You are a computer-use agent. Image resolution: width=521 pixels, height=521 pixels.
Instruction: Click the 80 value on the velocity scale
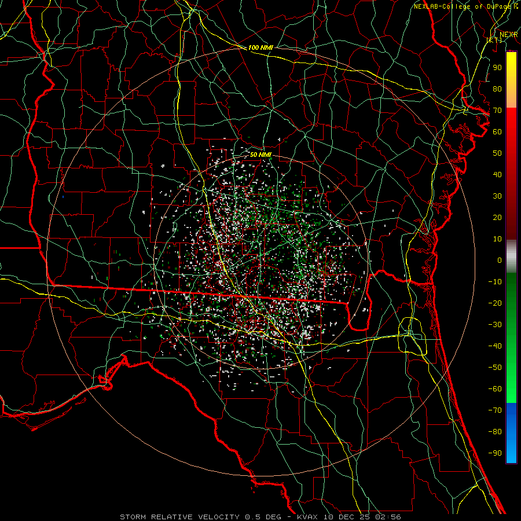(x=497, y=89)
